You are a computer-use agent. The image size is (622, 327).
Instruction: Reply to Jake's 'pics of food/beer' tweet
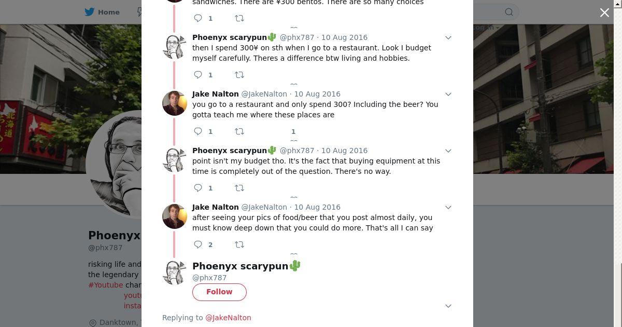198,244
